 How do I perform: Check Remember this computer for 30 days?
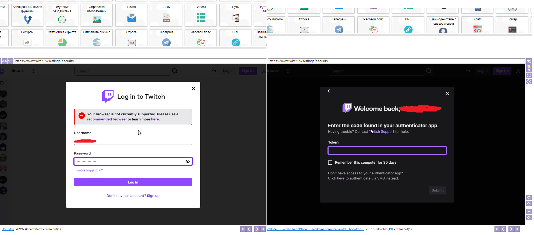coord(330,163)
